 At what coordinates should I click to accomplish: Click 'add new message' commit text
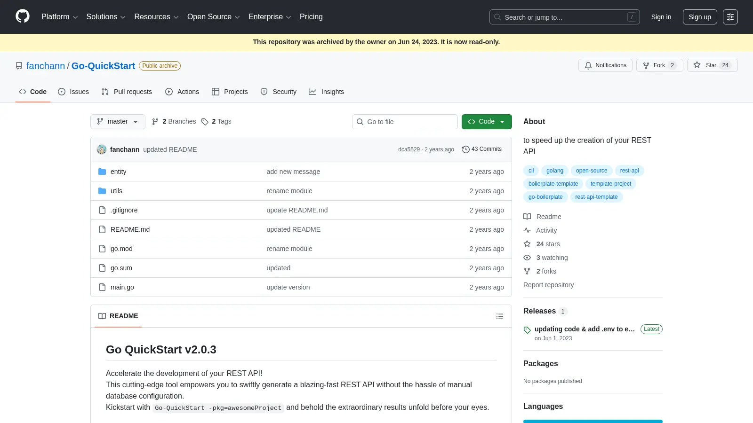293,172
